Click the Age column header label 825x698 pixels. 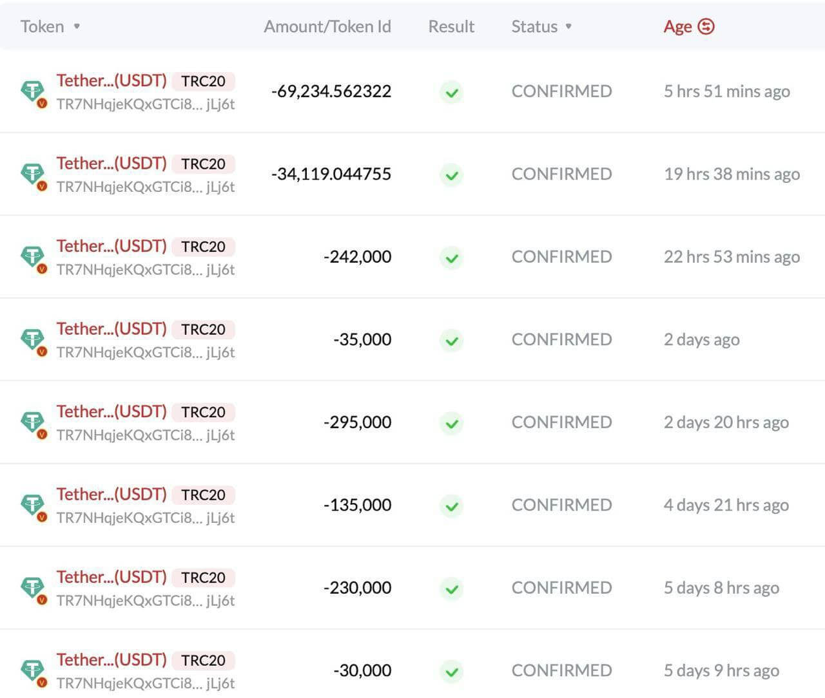coord(677,26)
